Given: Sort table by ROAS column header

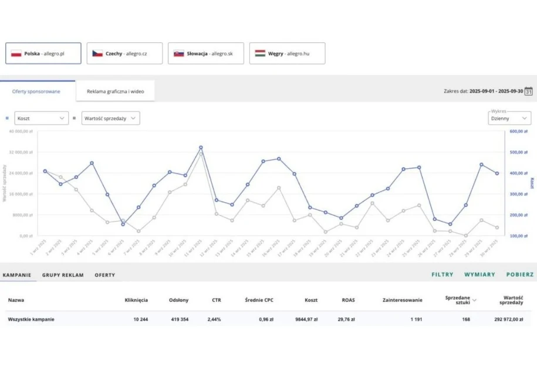Looking at the screenshot, I should [348, 300].
